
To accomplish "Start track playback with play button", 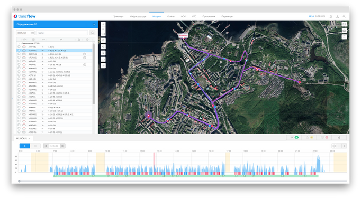I will coord(25,146).
